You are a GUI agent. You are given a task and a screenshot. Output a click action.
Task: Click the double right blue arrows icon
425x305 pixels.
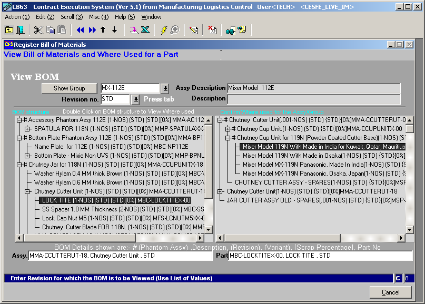point(92,30)
